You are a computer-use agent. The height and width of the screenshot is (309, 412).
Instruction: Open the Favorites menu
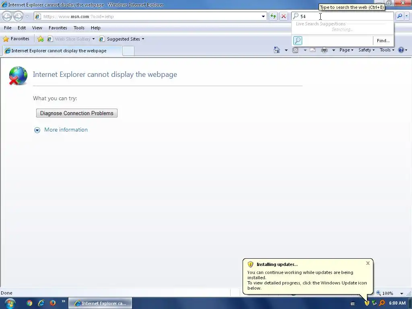tap(58, 28)
